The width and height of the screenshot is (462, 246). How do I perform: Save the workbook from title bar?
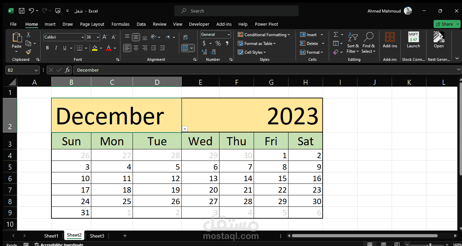[22, 11]
